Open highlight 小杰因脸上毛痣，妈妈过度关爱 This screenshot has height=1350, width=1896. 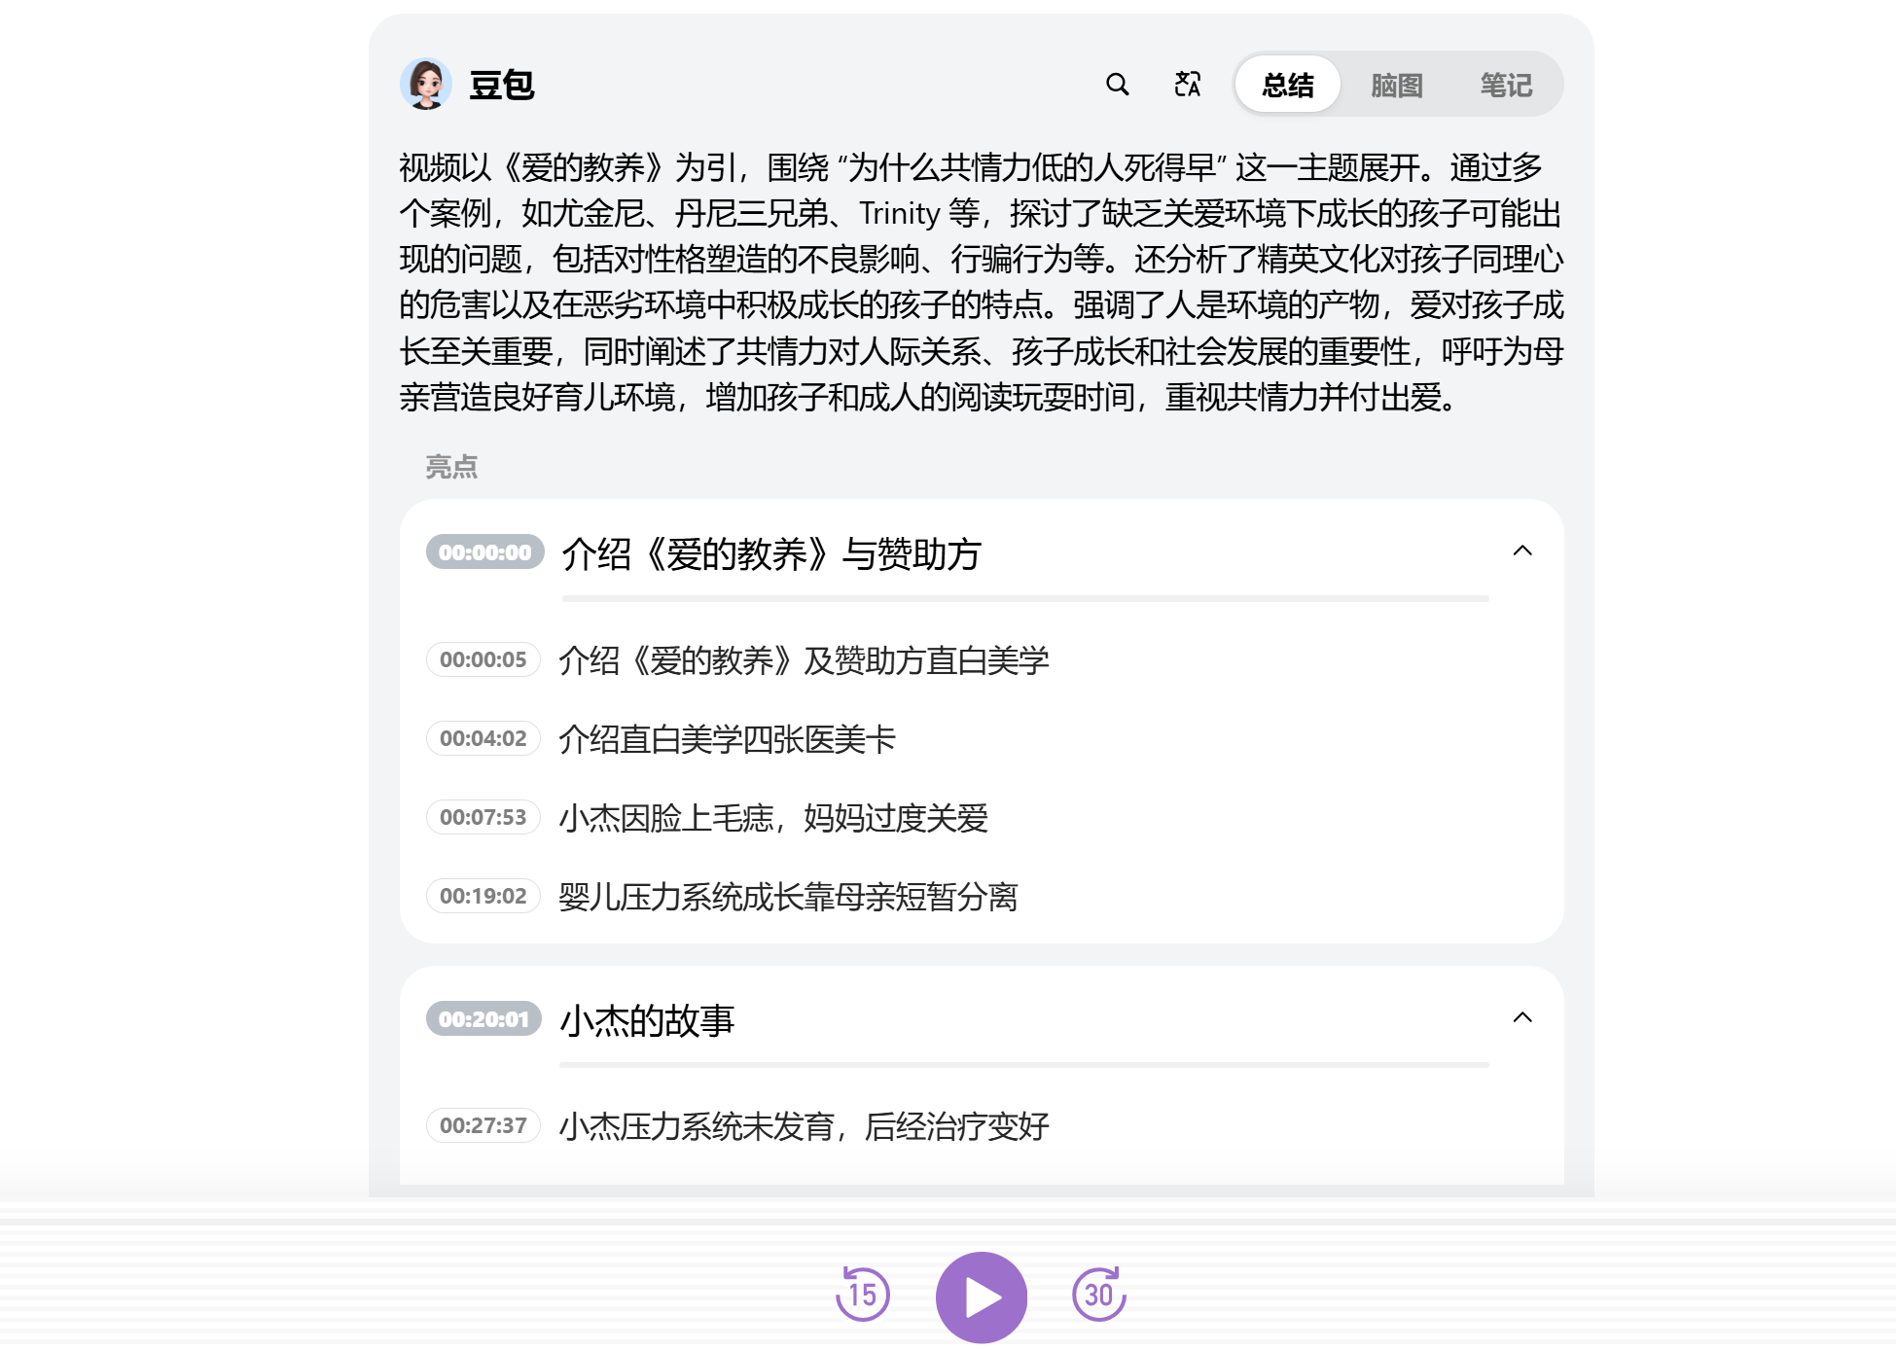pyautogui.click(x=772, y=818)
